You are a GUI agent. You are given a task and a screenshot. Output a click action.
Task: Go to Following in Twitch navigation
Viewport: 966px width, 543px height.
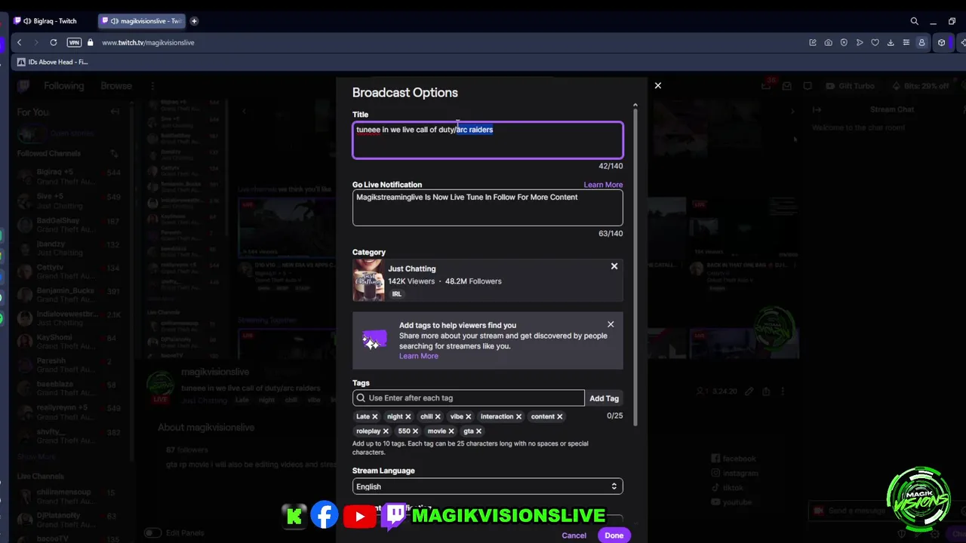pyautogui.click(x=63, y=86)
